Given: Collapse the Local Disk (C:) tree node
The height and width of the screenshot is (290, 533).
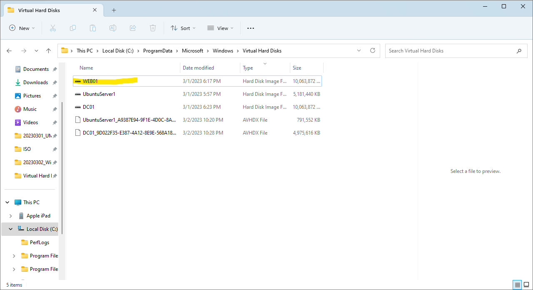Looking at the screenshot, I should (x=11, y=229).
